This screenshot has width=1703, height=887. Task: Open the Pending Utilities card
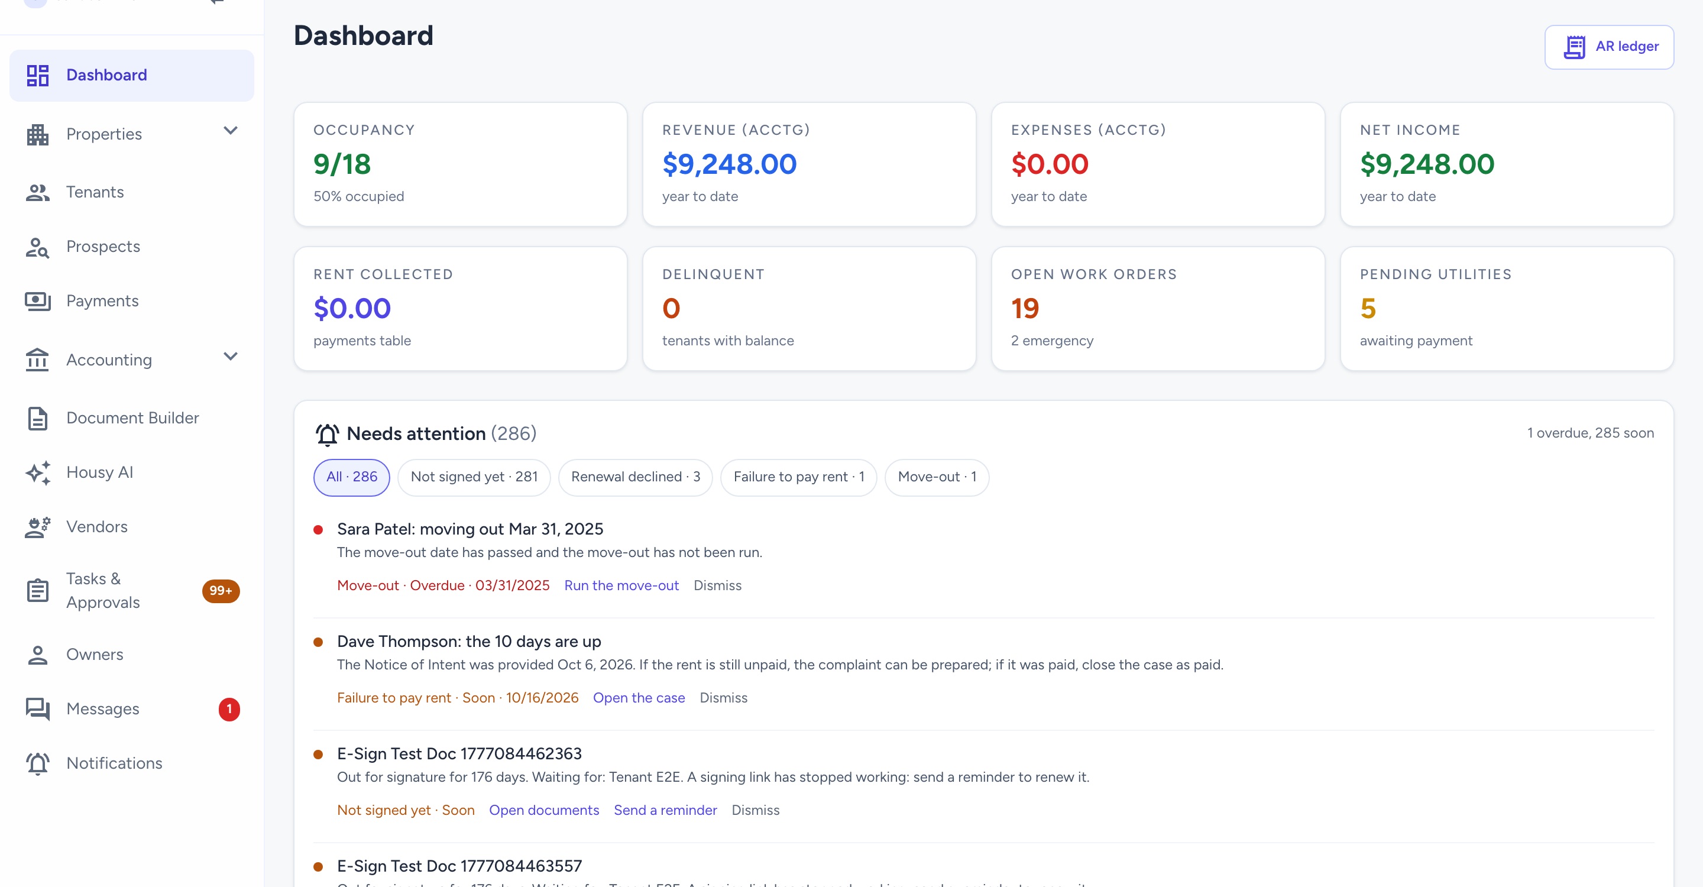click(x=1507, y=309)
